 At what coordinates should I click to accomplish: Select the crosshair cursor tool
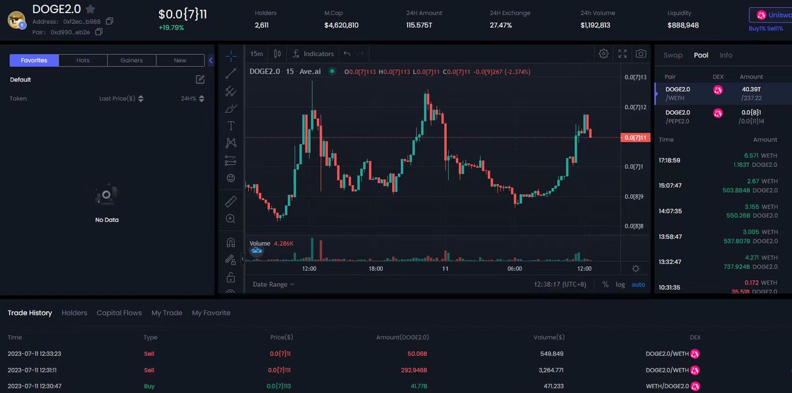pyautogui.click(x=230, y=55)
